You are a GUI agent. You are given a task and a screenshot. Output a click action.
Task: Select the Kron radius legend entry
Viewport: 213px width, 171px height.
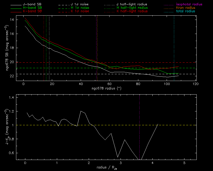186,8
